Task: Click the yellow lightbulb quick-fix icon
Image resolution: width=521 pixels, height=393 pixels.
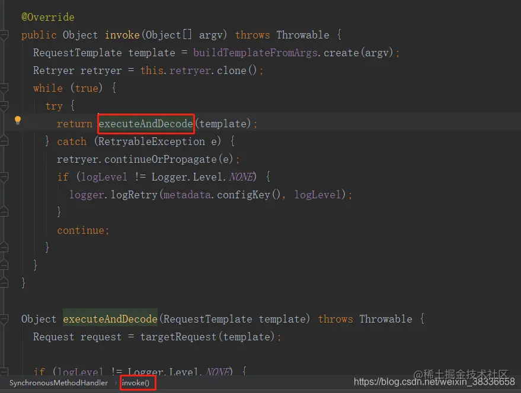Action: pyautogui.click(x=18, y=120)
